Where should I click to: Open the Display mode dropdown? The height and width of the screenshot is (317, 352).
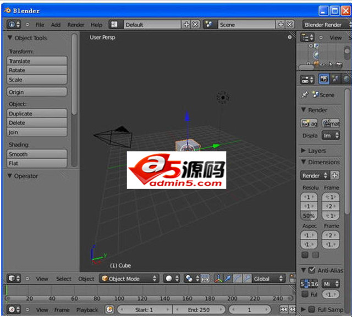pyautogui.click(x=331, y=135)
